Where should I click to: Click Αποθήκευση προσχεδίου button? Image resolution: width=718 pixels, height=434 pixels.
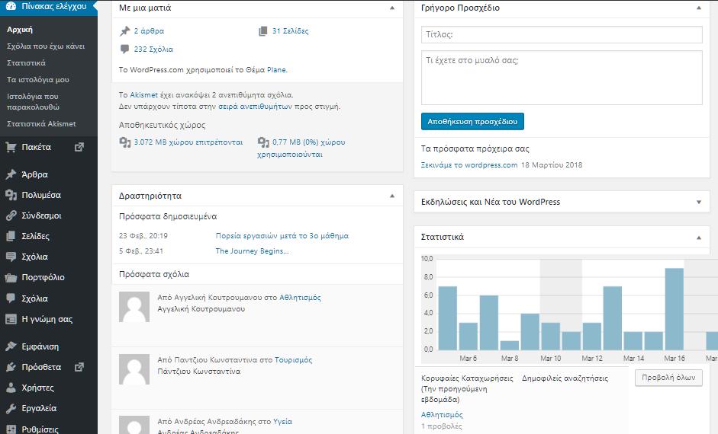tap(472, 122)
